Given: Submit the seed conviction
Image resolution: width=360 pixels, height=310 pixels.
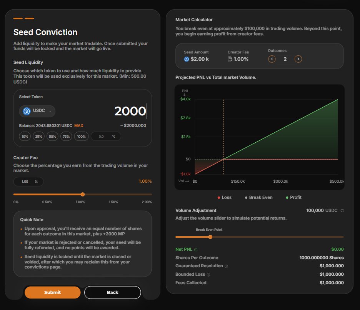Looking at the screenshot, I should click(x=53, y=292).
